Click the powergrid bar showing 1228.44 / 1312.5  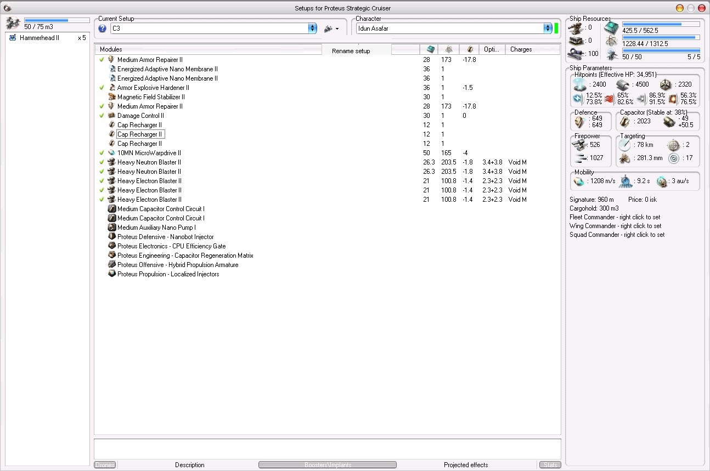coord(661,37)
